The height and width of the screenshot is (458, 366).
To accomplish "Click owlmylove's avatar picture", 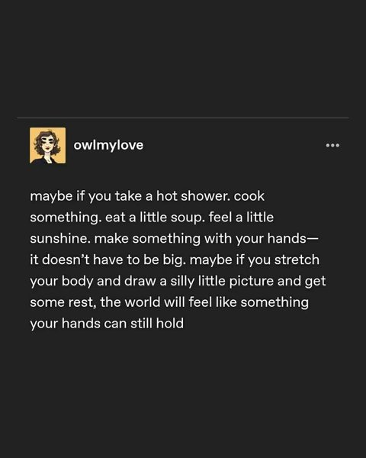I will pos(47,145).
